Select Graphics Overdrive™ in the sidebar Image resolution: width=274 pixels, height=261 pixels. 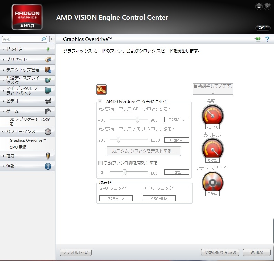tap(28, 140)
